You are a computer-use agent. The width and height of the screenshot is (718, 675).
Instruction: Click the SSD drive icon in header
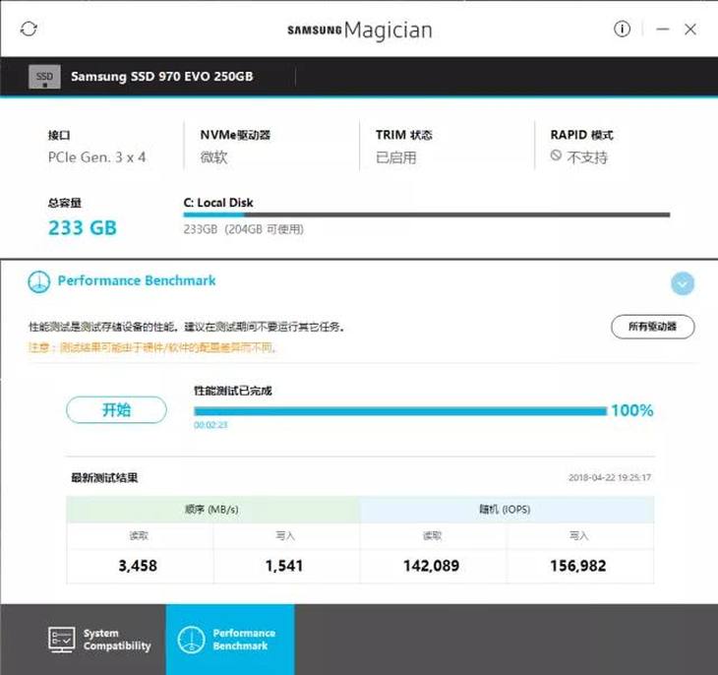point(44,77)
